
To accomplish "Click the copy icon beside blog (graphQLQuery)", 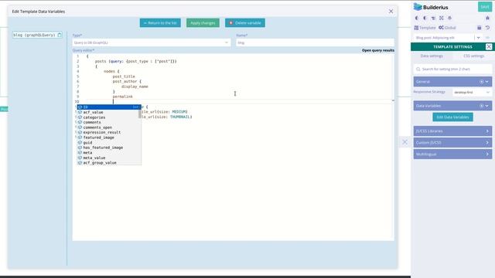I will [60, 35].
